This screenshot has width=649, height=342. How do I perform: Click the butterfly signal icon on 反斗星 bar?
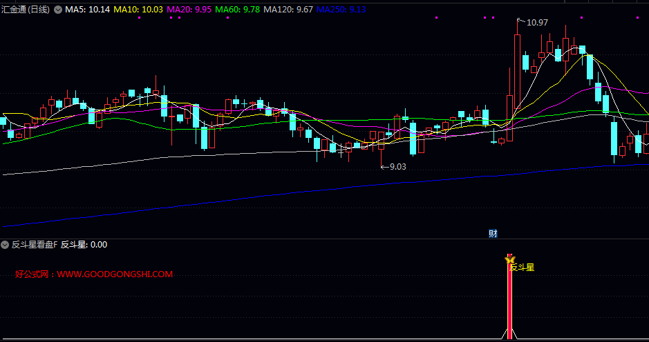[x=510, y=259]
